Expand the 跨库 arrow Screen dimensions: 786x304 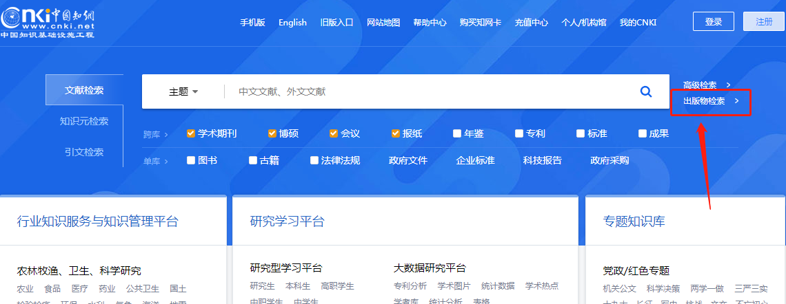click(166, 135)
